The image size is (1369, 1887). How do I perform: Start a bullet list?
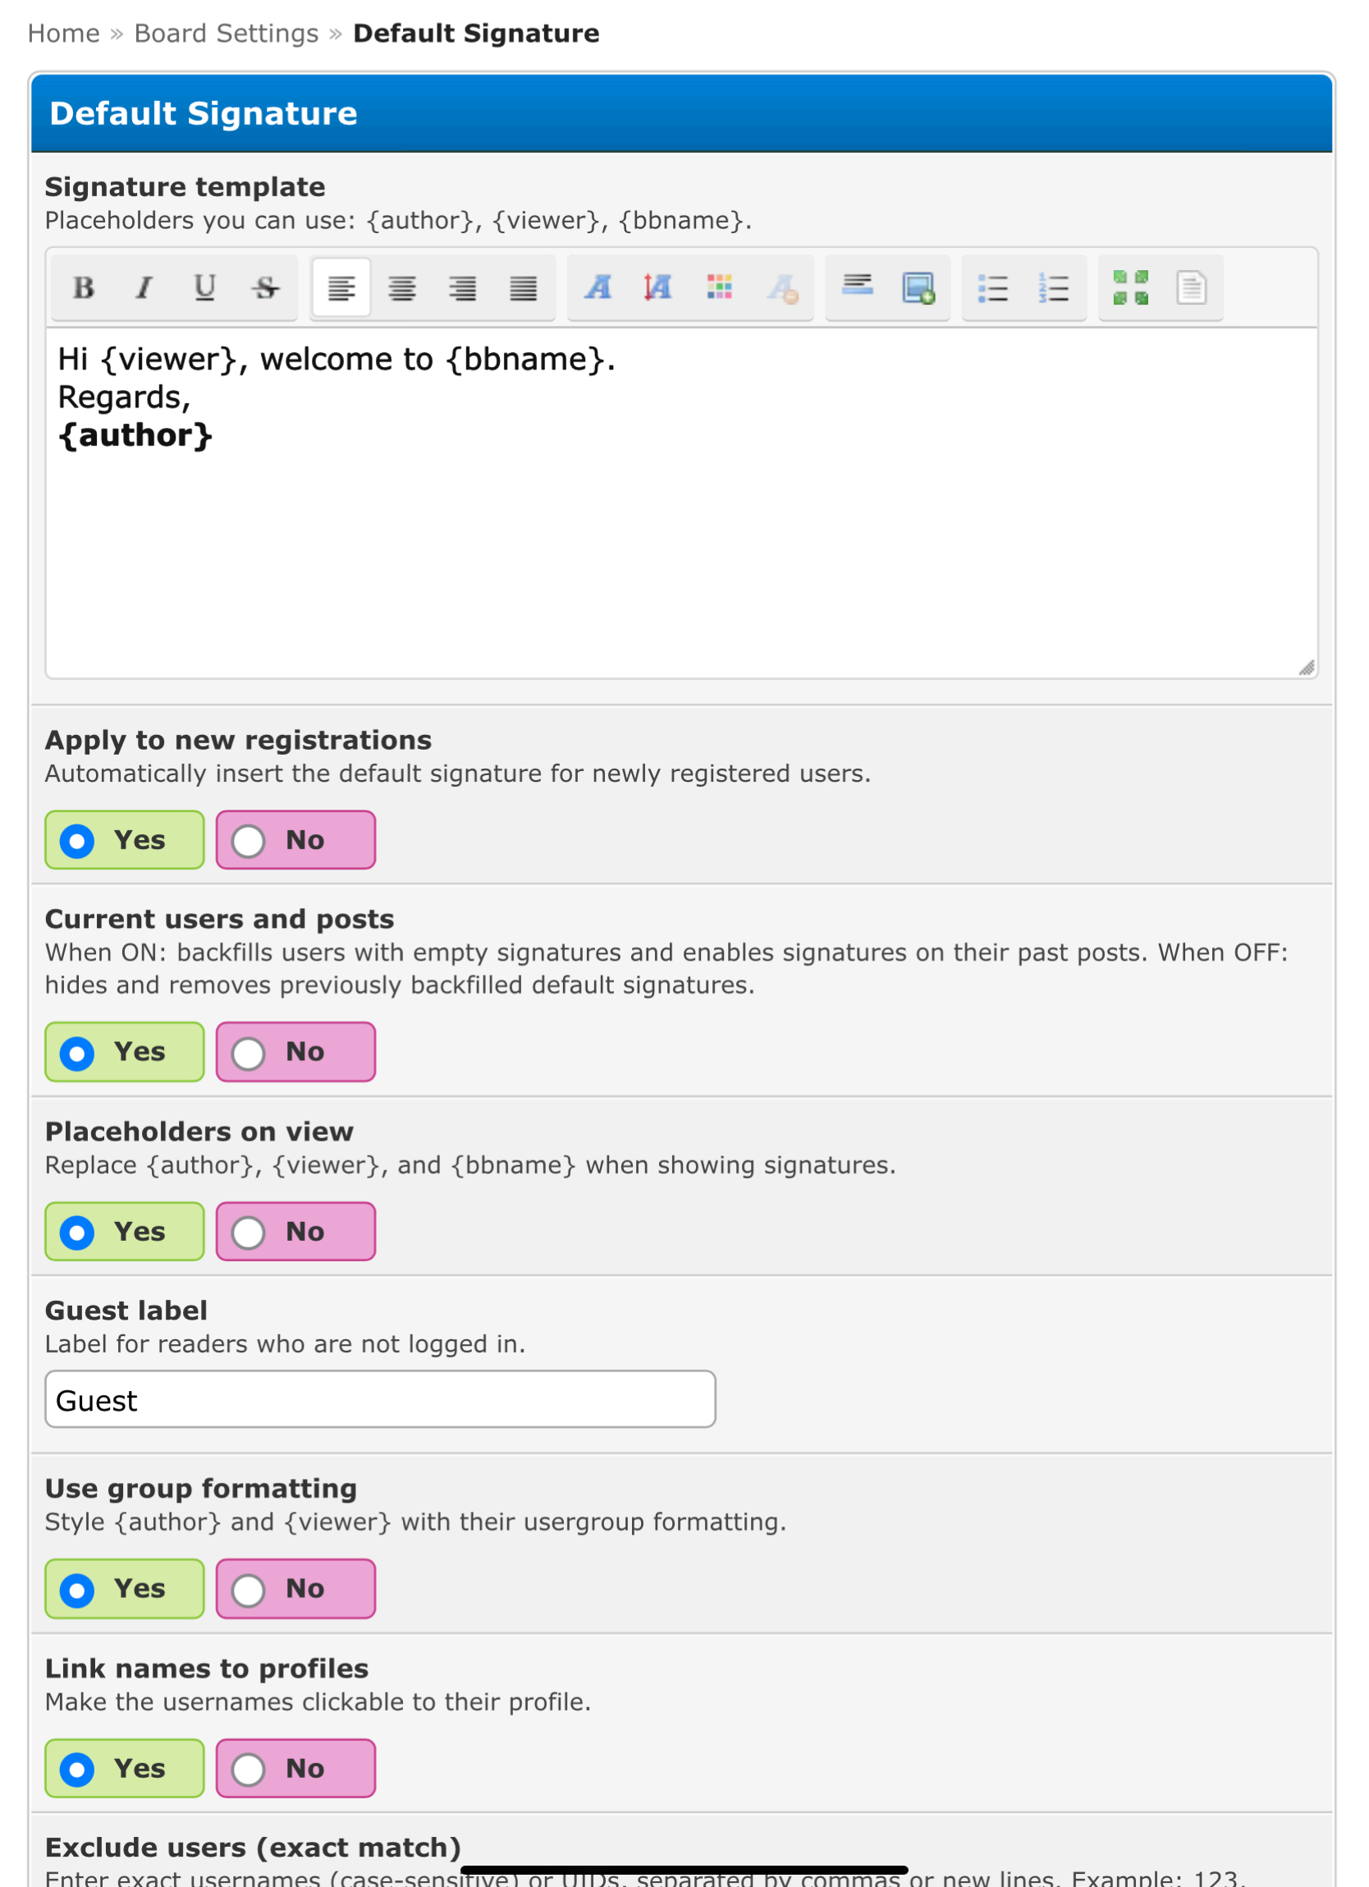(x=993, y=288)
